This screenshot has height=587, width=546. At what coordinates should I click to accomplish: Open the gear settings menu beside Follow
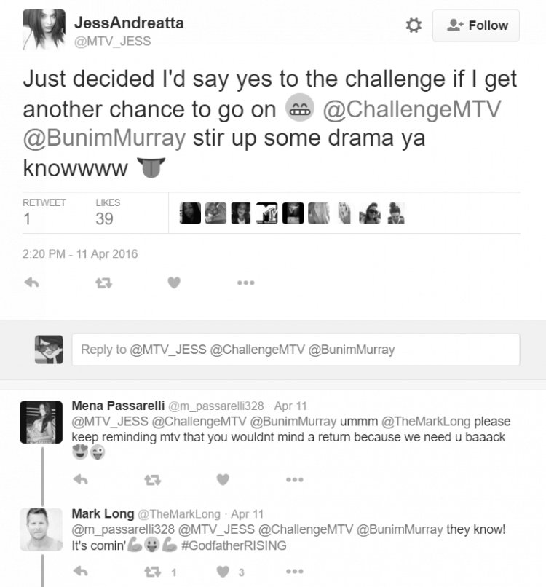click(x=414, y=25)
